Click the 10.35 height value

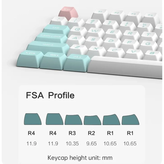pos(72,143)
